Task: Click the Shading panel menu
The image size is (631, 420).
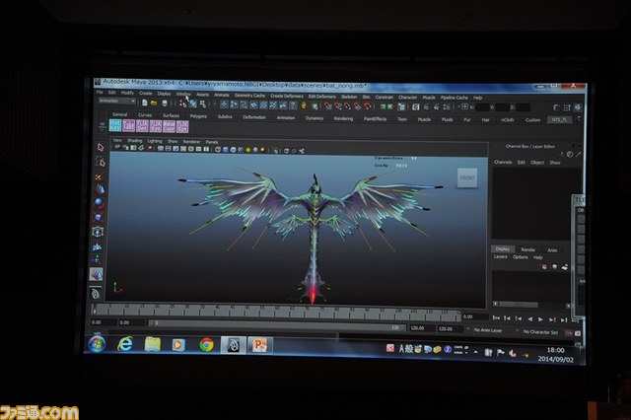Action: (x=133, y=141)
